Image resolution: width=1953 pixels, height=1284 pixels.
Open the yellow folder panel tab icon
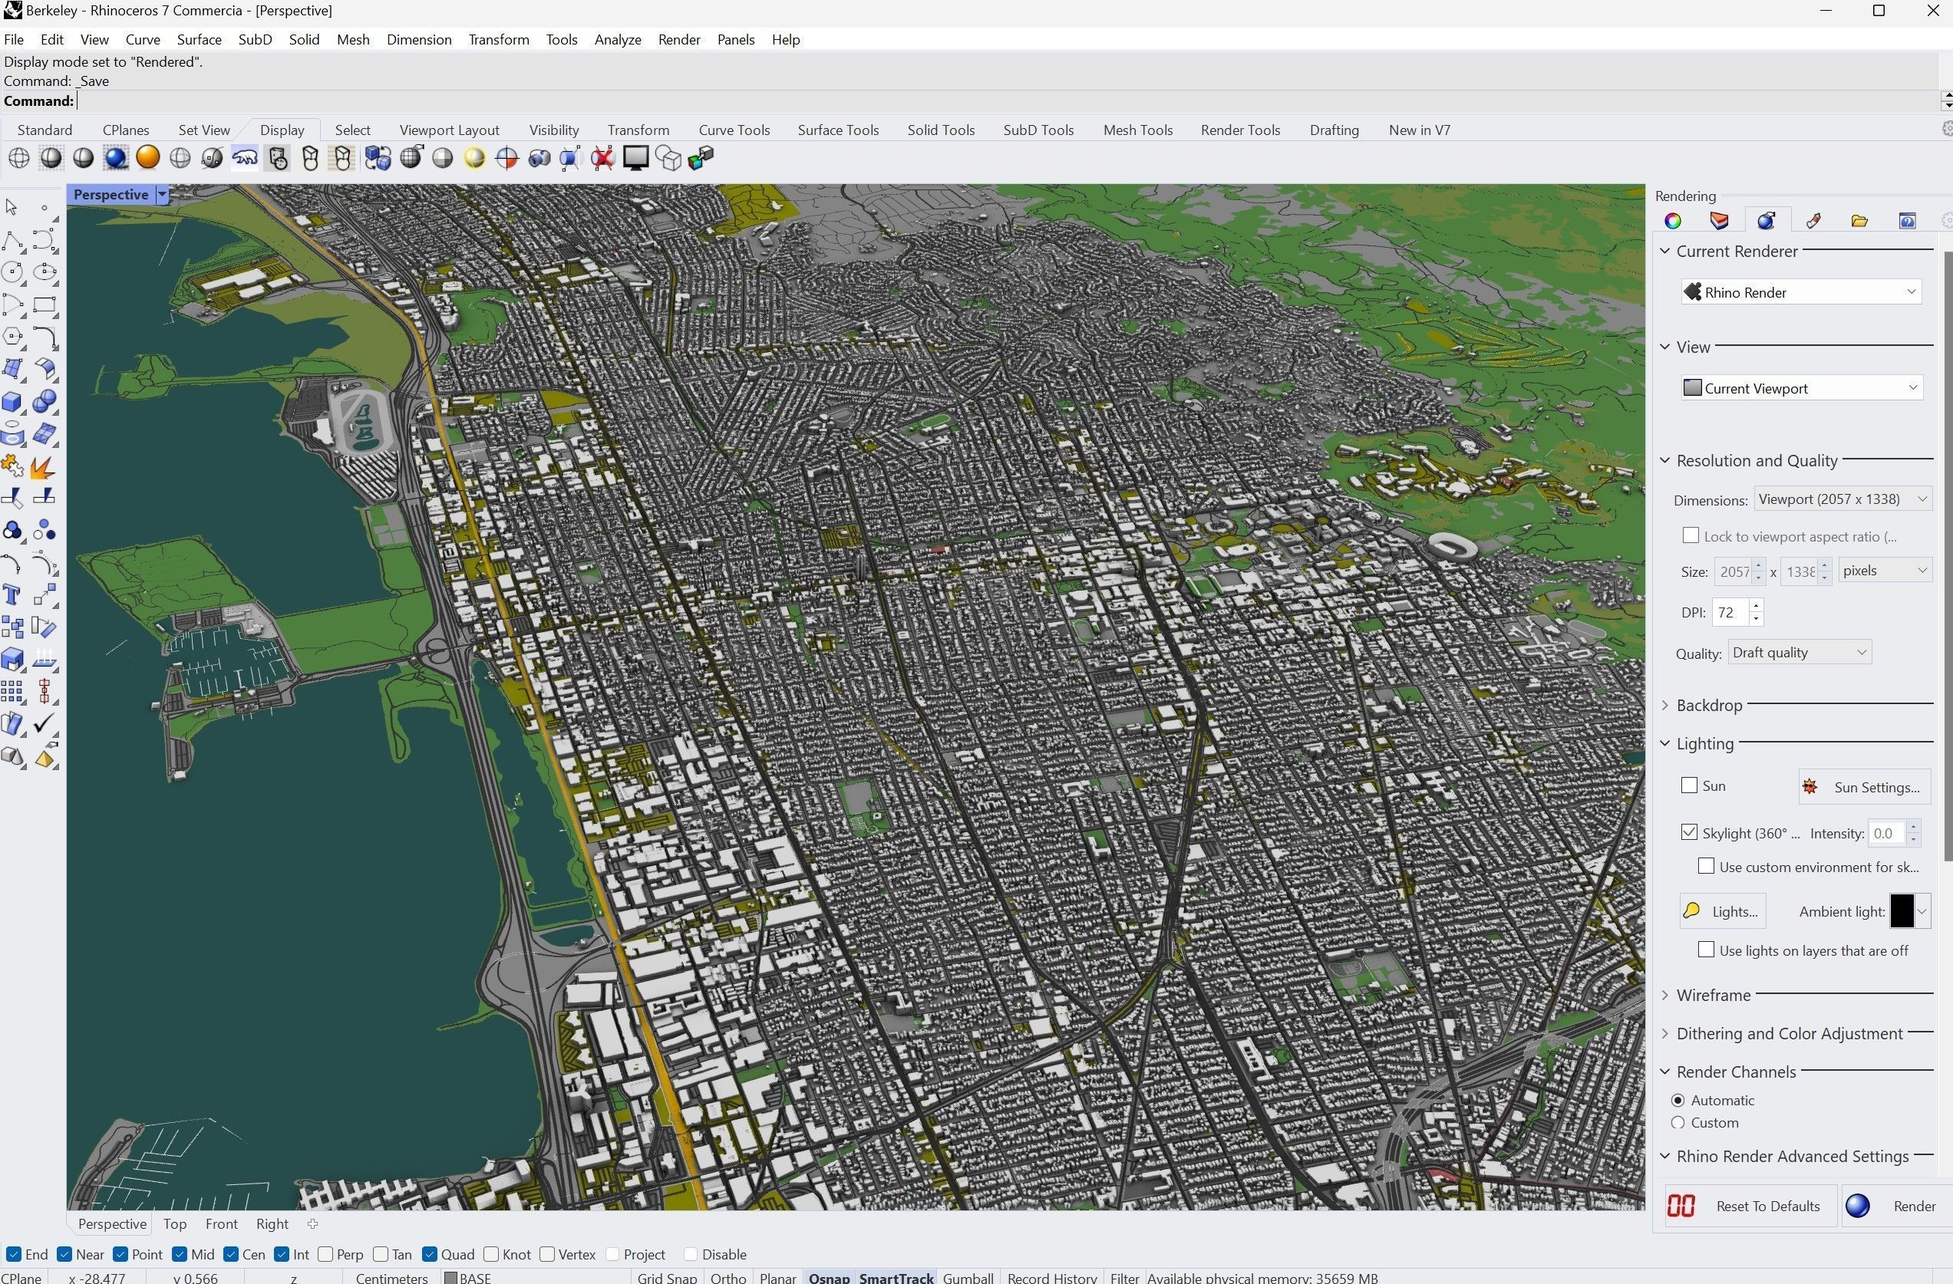(1859, 221)
